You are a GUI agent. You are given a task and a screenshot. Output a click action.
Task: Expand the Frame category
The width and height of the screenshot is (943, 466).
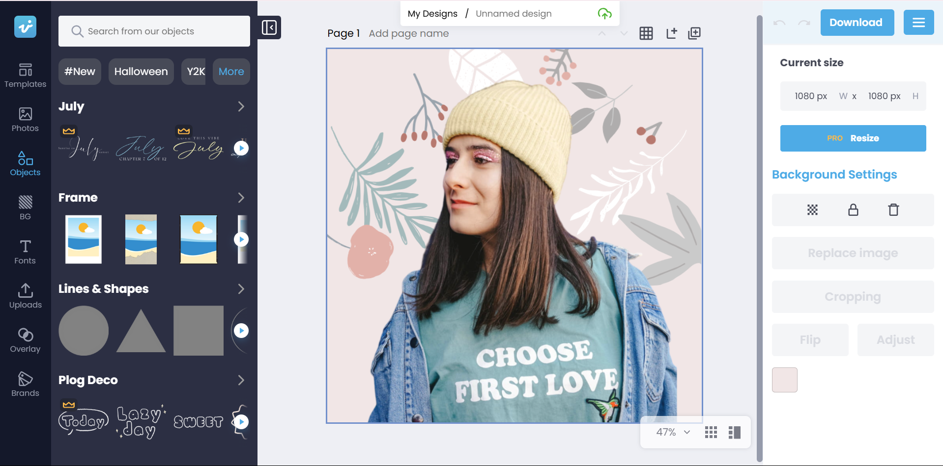[x=241, y=198]
